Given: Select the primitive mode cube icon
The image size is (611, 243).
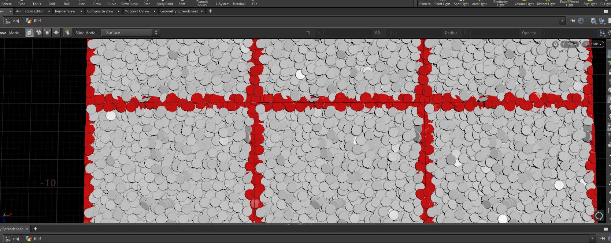Looking at the screenshot, I should point(30,33).
